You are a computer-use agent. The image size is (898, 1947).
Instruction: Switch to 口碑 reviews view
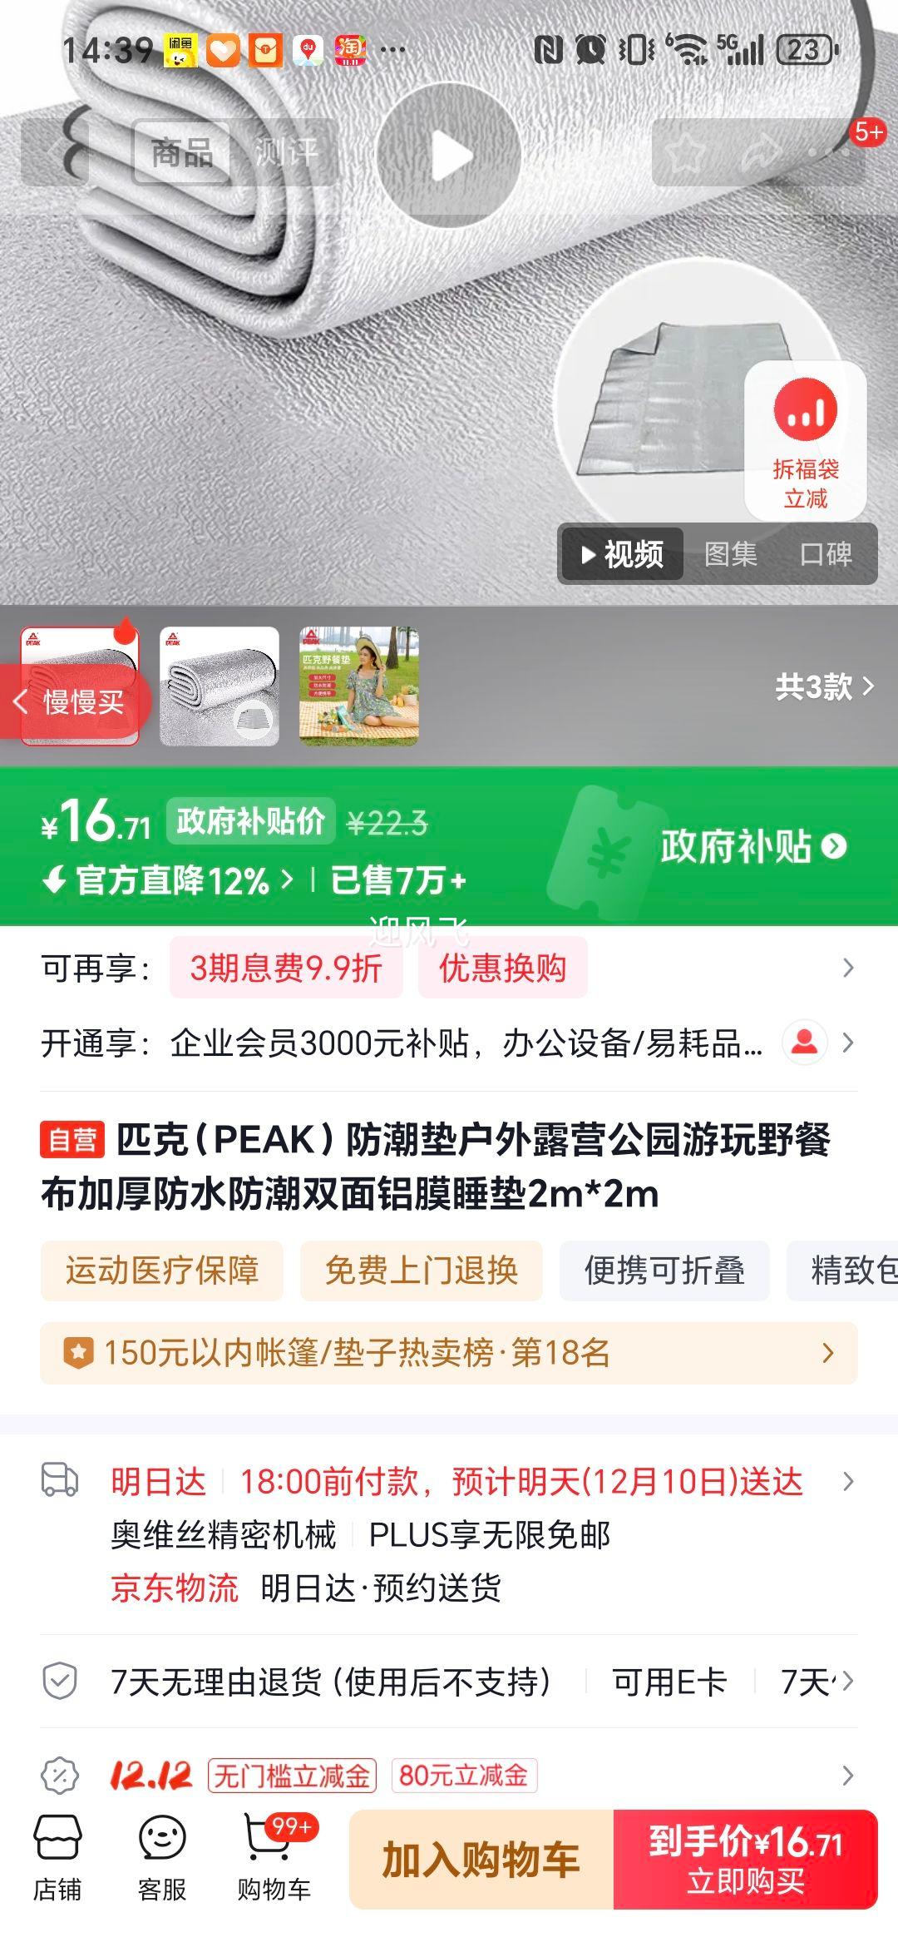826,554
